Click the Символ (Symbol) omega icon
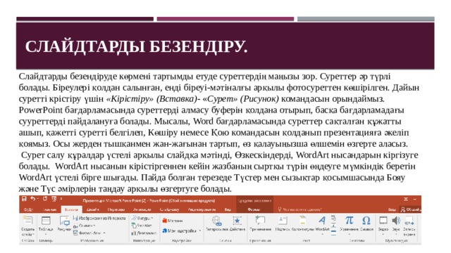The height and width of the screenshot is (253, 451). click(x=366, y=220)
